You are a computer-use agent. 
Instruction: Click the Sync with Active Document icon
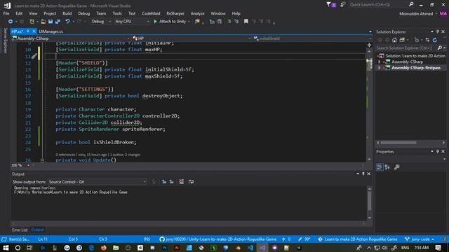427,40
